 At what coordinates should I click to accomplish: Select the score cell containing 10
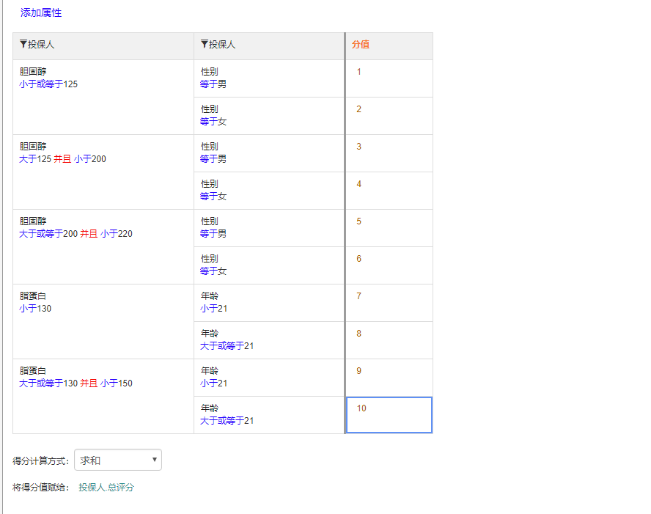click(389, 415)
